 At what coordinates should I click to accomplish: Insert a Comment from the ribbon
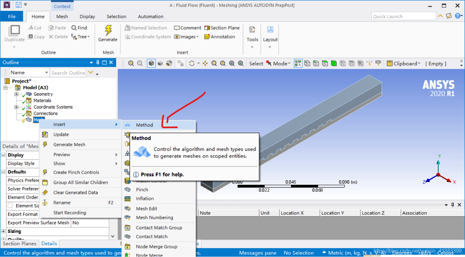click(x=187, y=28)
